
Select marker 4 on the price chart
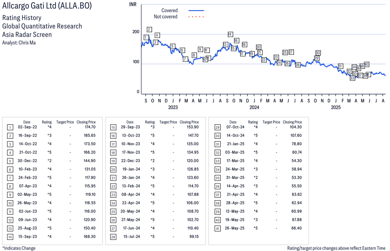(157, 35)
